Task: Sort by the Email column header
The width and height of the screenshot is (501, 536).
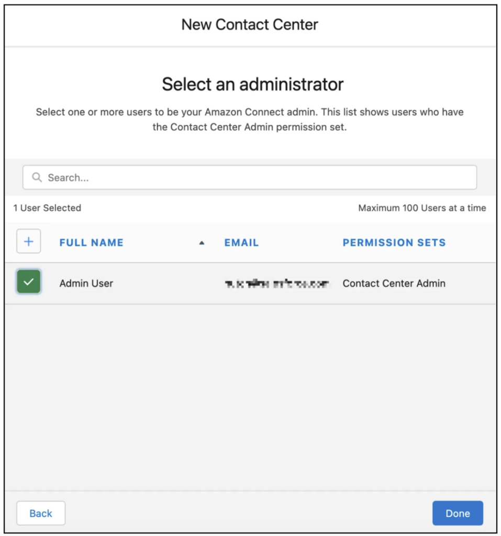Action: coord(241,243)
